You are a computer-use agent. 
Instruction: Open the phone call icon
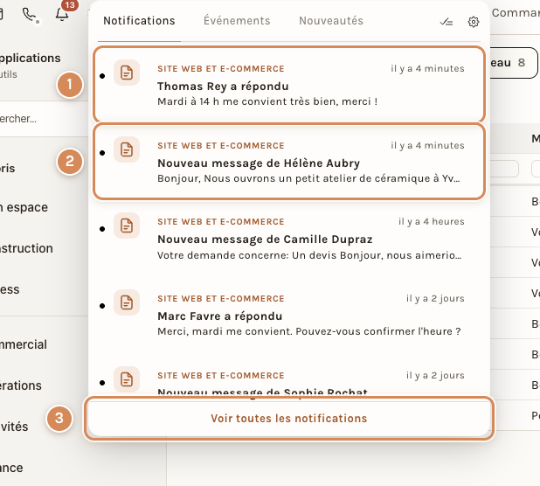(30, 15)
